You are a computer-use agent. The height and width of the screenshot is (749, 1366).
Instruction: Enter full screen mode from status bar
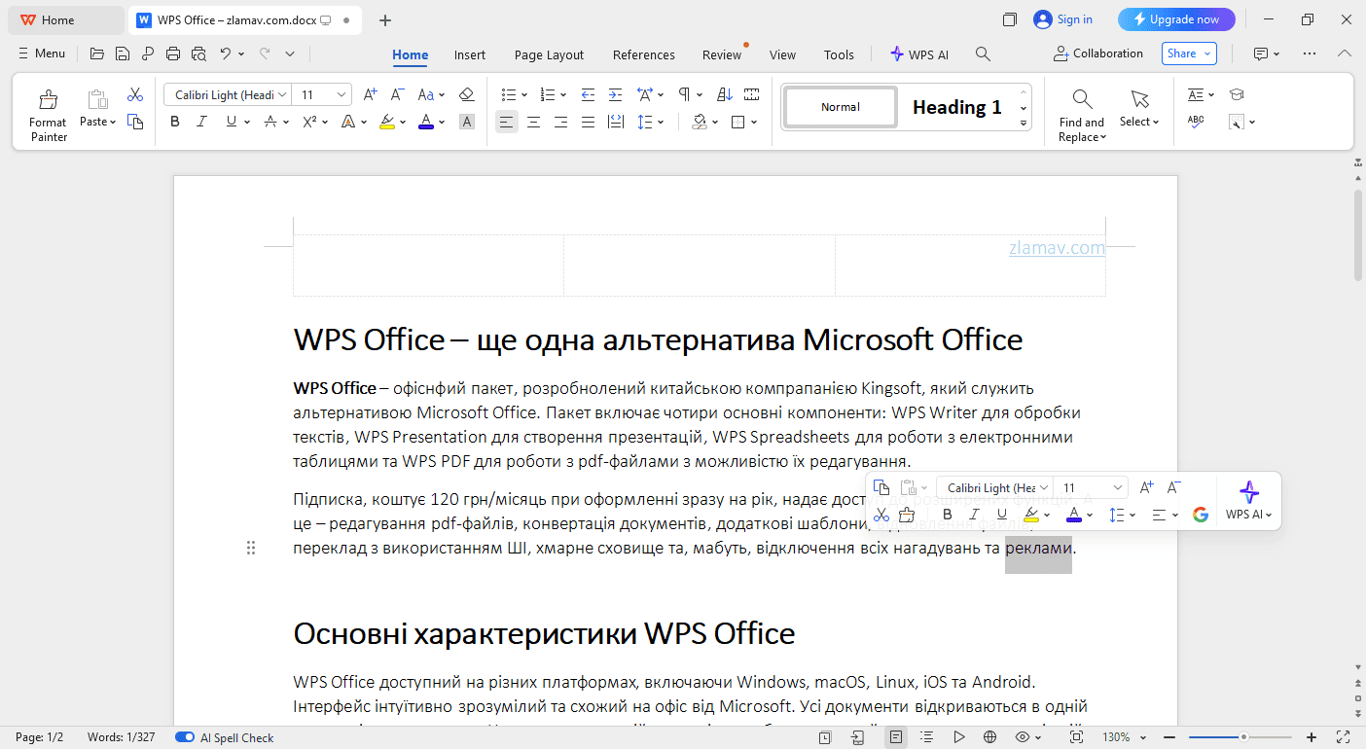[x=1344, y=737]
